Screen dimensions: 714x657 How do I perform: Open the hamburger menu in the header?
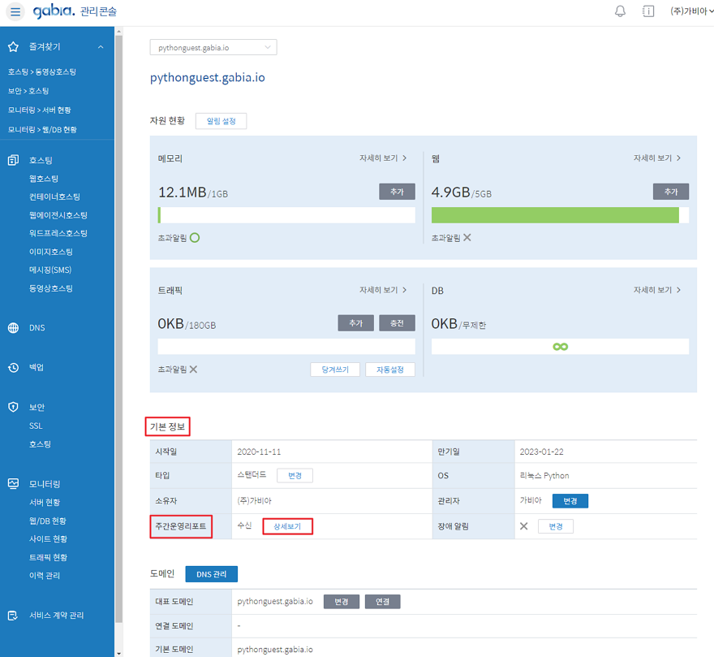pos(15,11)
